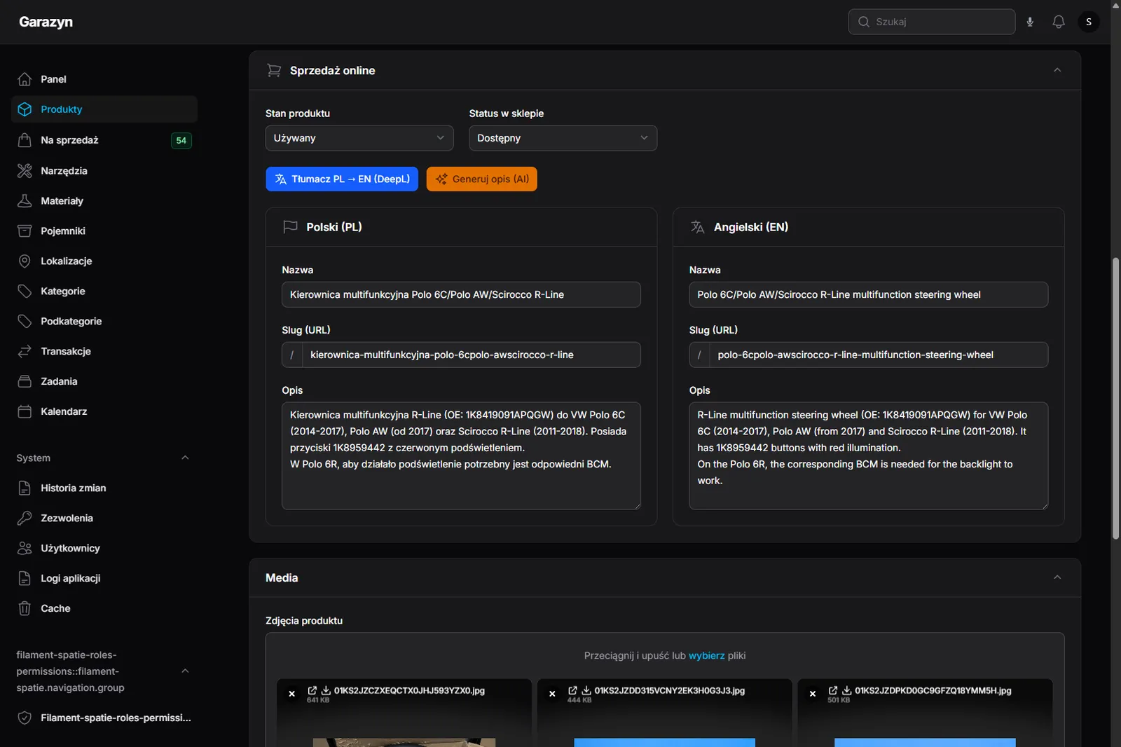Click the 54 badge on Na sprzedaż
Screen dimensions: 1121x747
pos(181,141)
